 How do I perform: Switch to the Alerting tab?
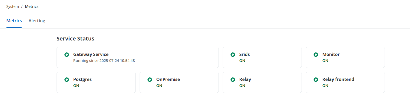coord(37,21)
